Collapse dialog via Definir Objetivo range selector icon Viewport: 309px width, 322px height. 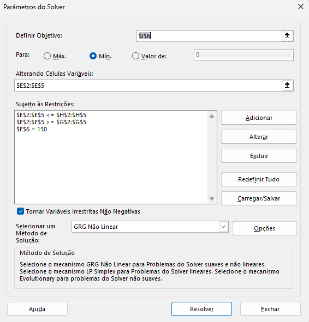287,36
